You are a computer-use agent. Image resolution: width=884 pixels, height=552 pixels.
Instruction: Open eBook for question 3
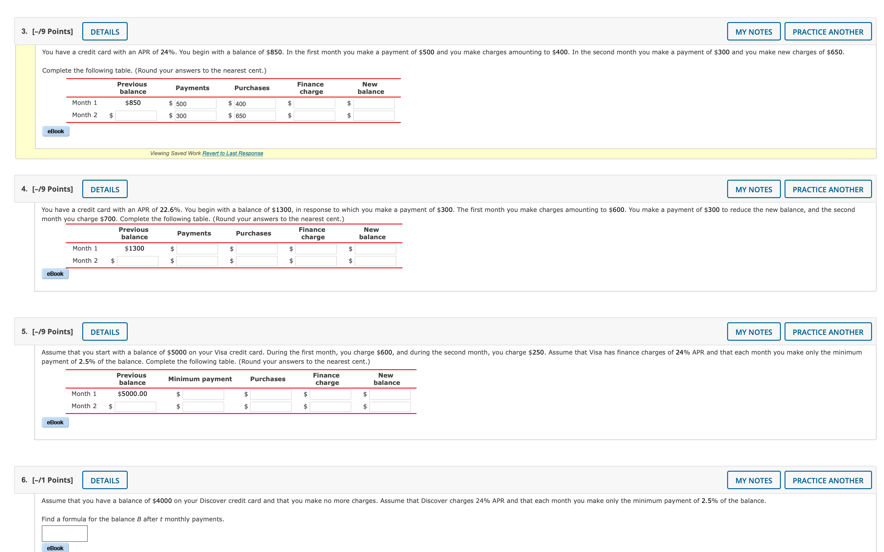(56, 132)
